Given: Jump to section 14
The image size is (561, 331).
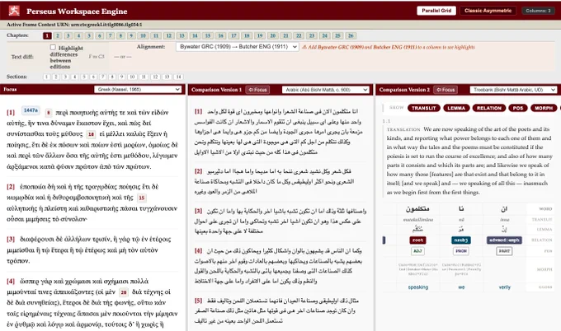Looking at the screenshot, I should point(178,77).
